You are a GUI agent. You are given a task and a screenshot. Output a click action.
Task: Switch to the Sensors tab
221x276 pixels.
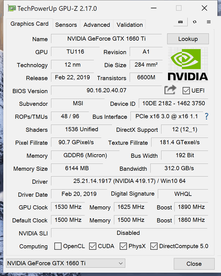(66, 25)
